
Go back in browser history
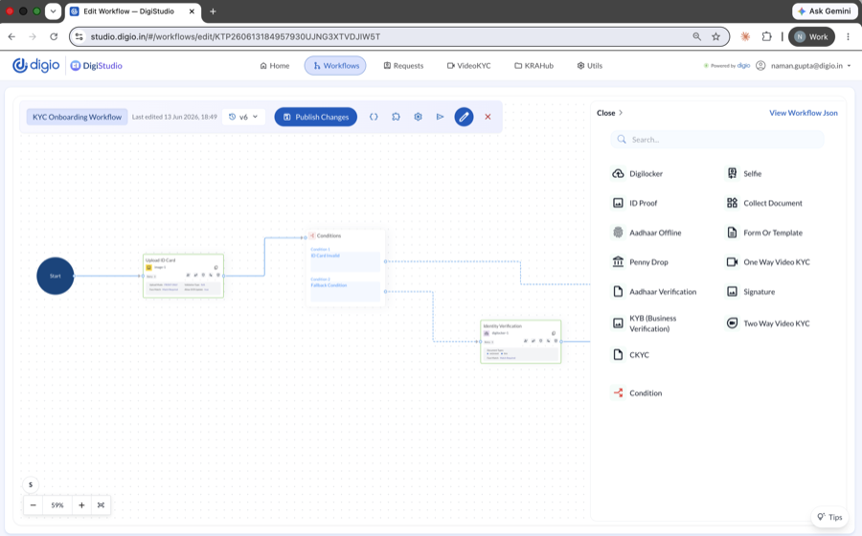pyautogui.click(x=11, y=36)
